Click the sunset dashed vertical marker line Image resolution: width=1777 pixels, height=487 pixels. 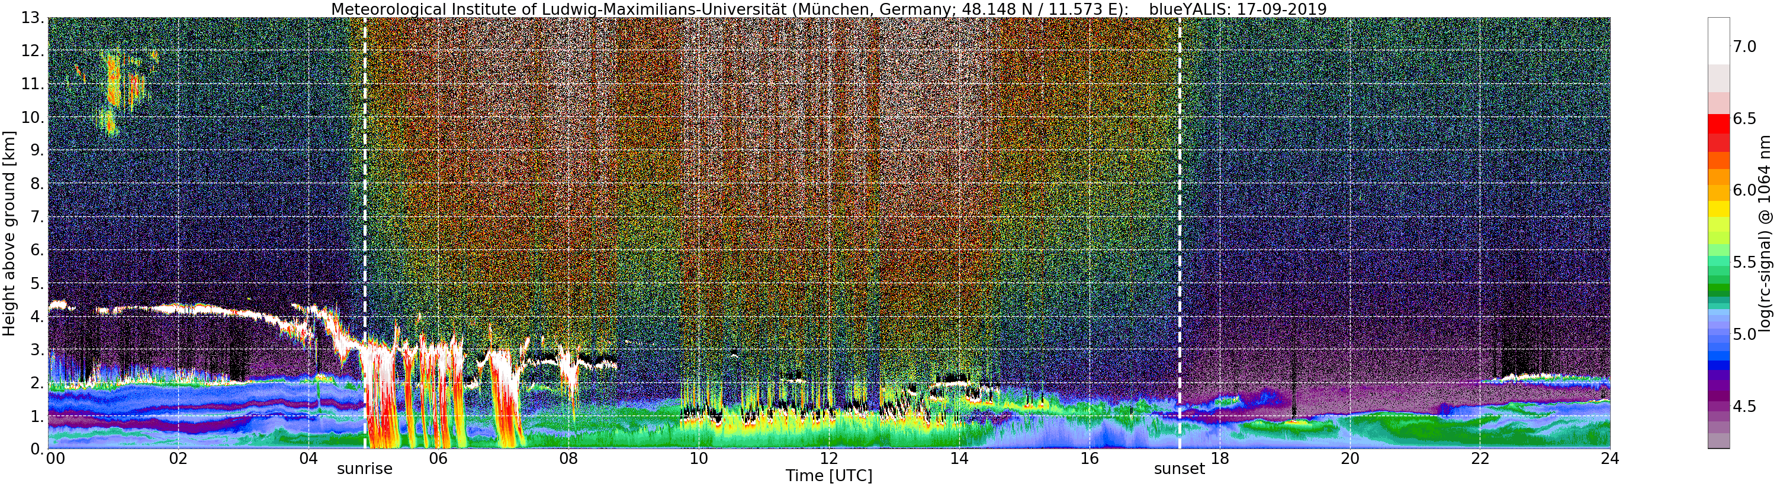1180,233
